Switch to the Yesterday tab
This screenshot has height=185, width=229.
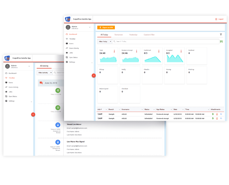(133, 35)
